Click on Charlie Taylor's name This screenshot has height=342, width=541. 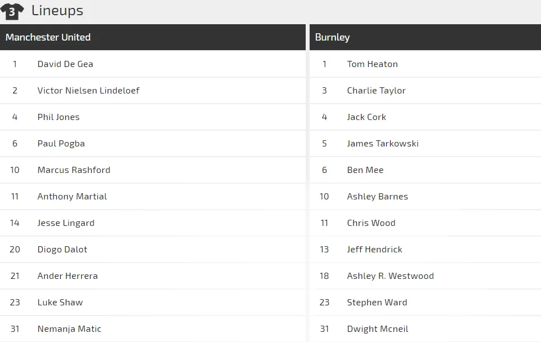377,91
